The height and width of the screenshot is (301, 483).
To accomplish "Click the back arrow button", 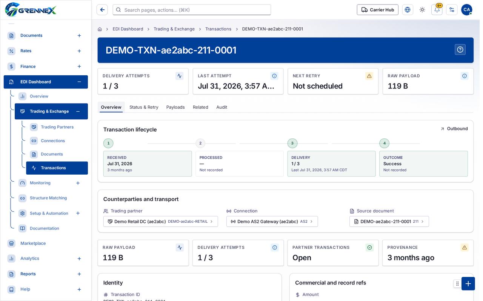I will 102,10.
